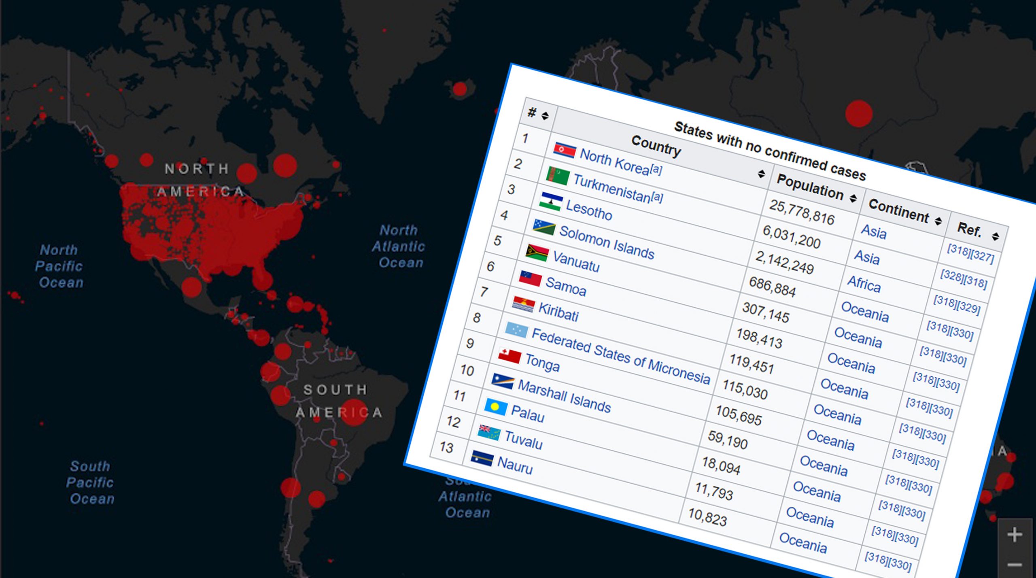Zoom in with the map plus button

[1015, 535]
